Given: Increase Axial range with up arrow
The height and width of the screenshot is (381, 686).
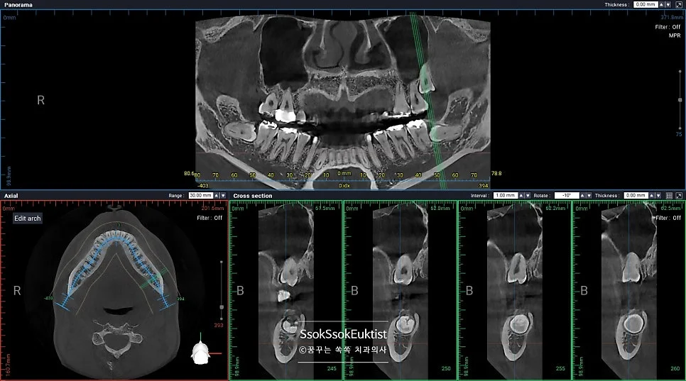Looking at the screenshot, I should point(216,196).
